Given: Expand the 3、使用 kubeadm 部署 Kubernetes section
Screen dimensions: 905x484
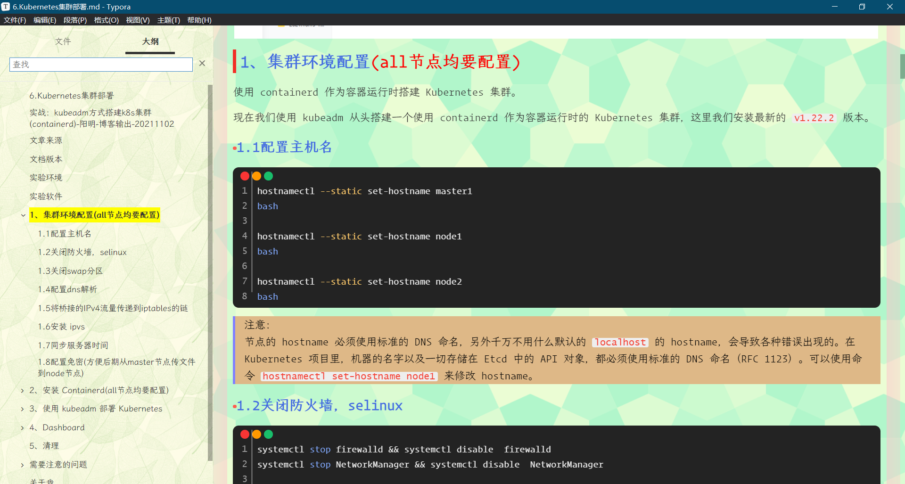Looking at the screenshot, I should coord(22,409).
